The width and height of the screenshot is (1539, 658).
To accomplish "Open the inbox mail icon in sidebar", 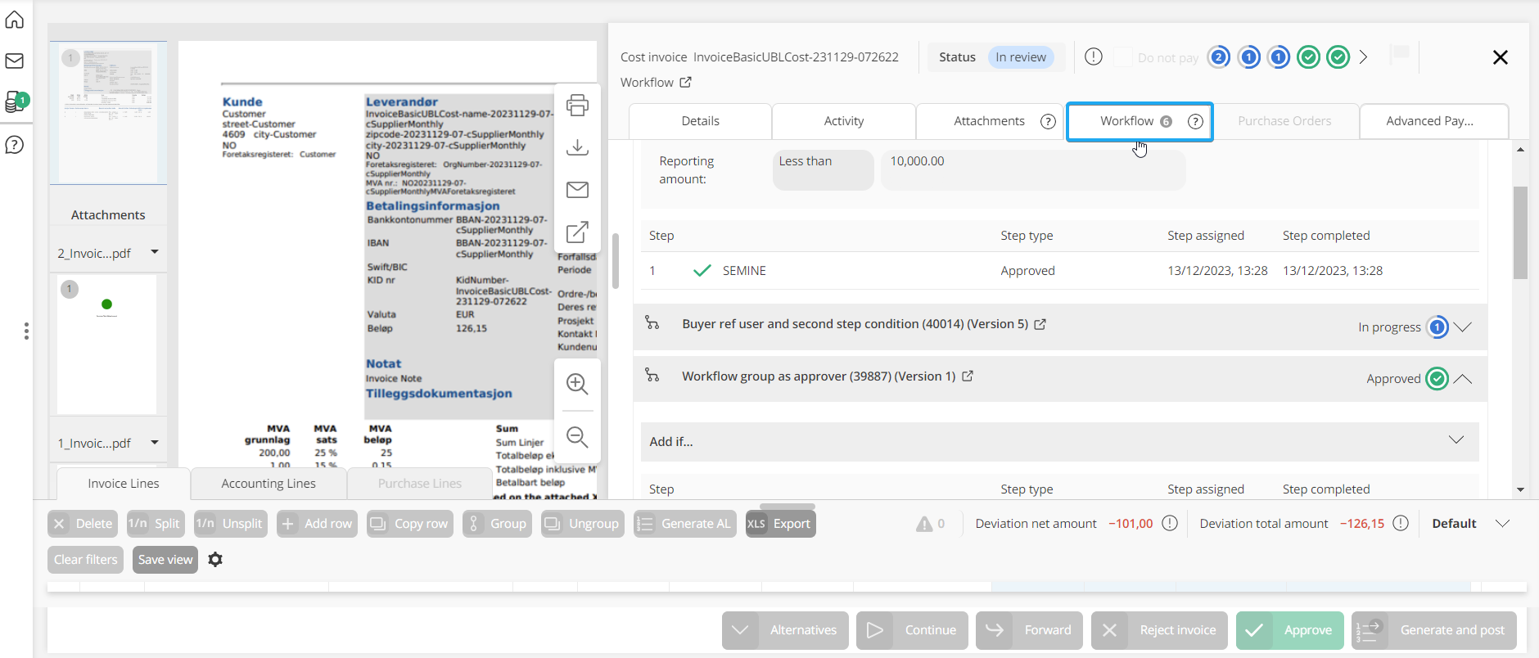I will [x=15, y=61].
